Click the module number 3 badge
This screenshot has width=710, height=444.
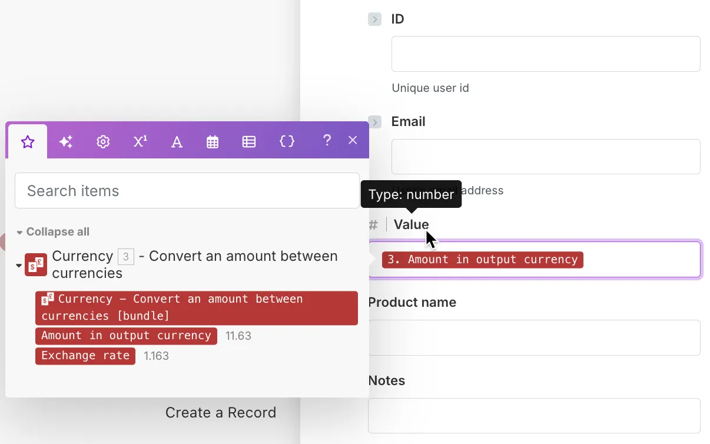[126, 257]
